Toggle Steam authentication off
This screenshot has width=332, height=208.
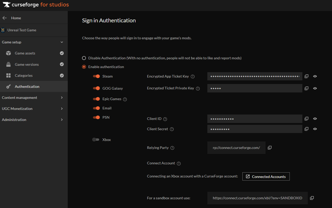[x=96, y=76]
